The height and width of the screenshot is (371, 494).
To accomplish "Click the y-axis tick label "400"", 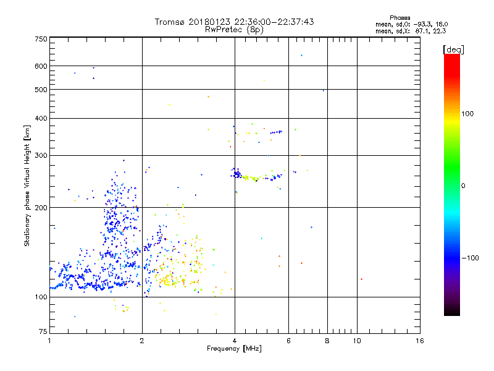I will tap(41, 118).
